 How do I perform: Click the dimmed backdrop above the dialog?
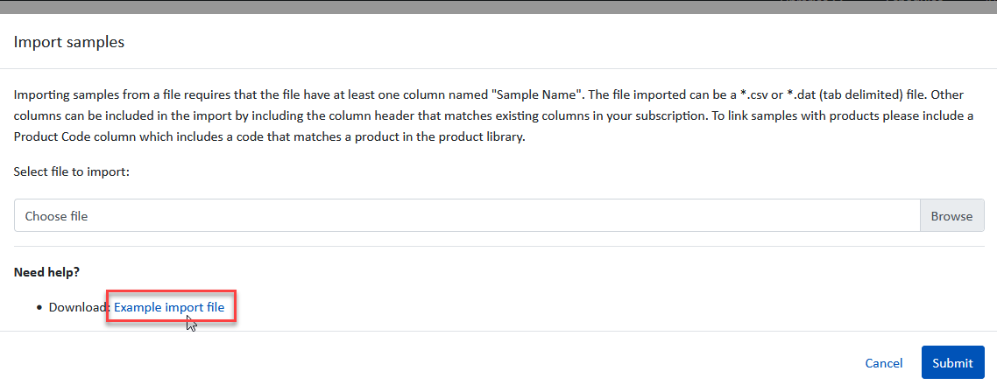click(438, 6)
